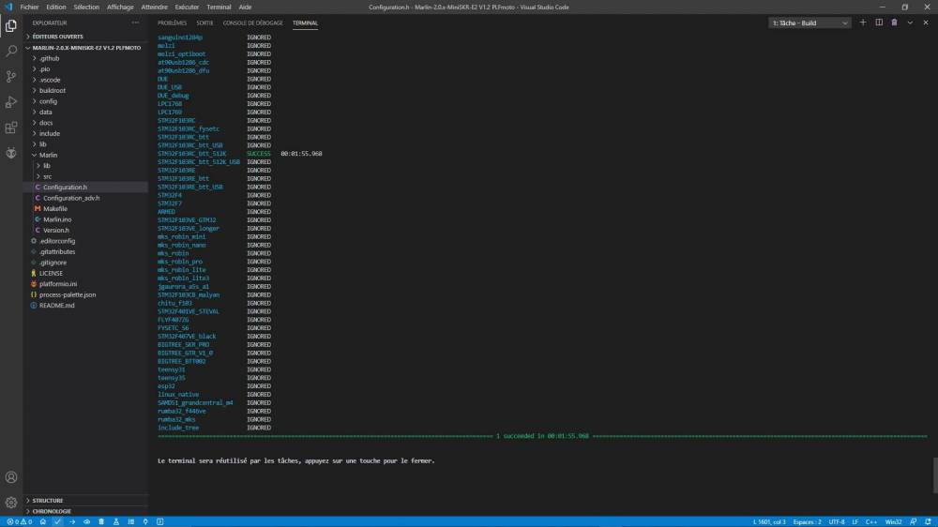
Task: Open the Explorer view in activity bar
Action: click(10, 25)
